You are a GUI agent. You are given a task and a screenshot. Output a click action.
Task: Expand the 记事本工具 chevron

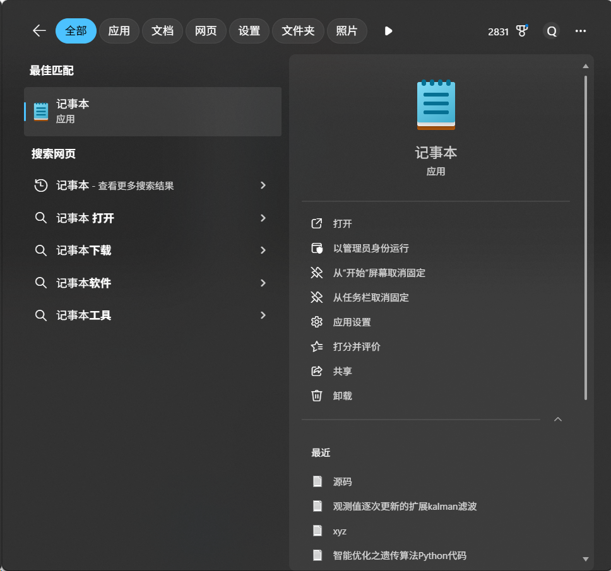coord(263,315)
